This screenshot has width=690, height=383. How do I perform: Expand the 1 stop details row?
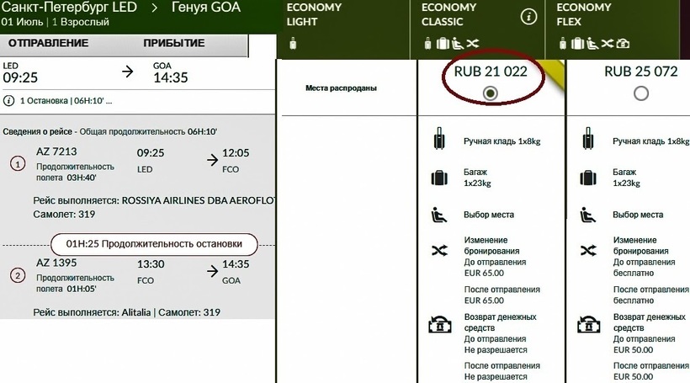[x=63, y=100]
